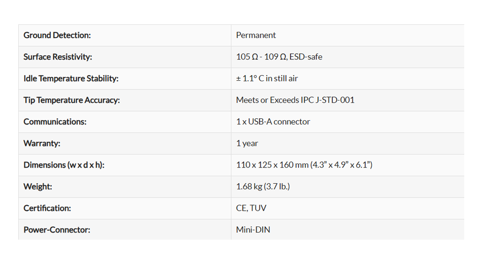This screenshot has width=482, height=264.
Task: Click the Permanent value cell
Action: (x=256, y=36)
